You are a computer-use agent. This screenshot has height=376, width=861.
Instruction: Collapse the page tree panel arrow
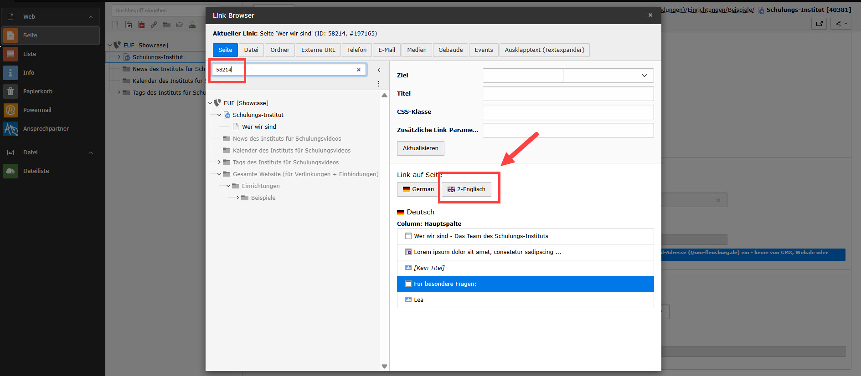379,70
